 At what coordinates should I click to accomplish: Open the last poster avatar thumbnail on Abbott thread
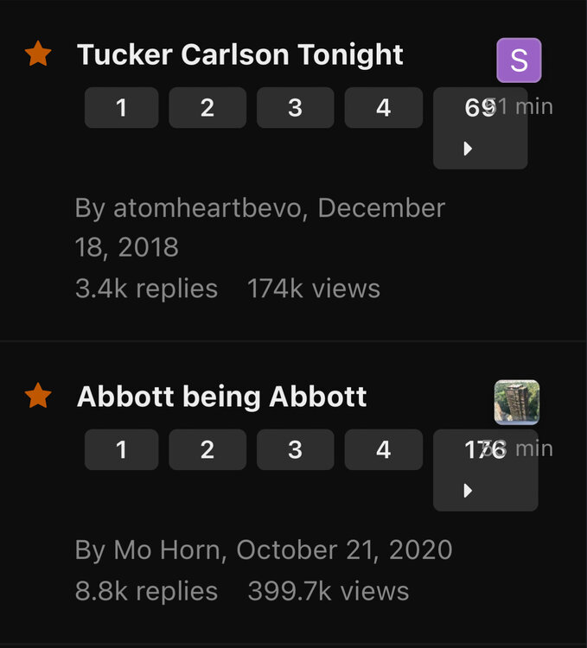click(x=517, y=403)
